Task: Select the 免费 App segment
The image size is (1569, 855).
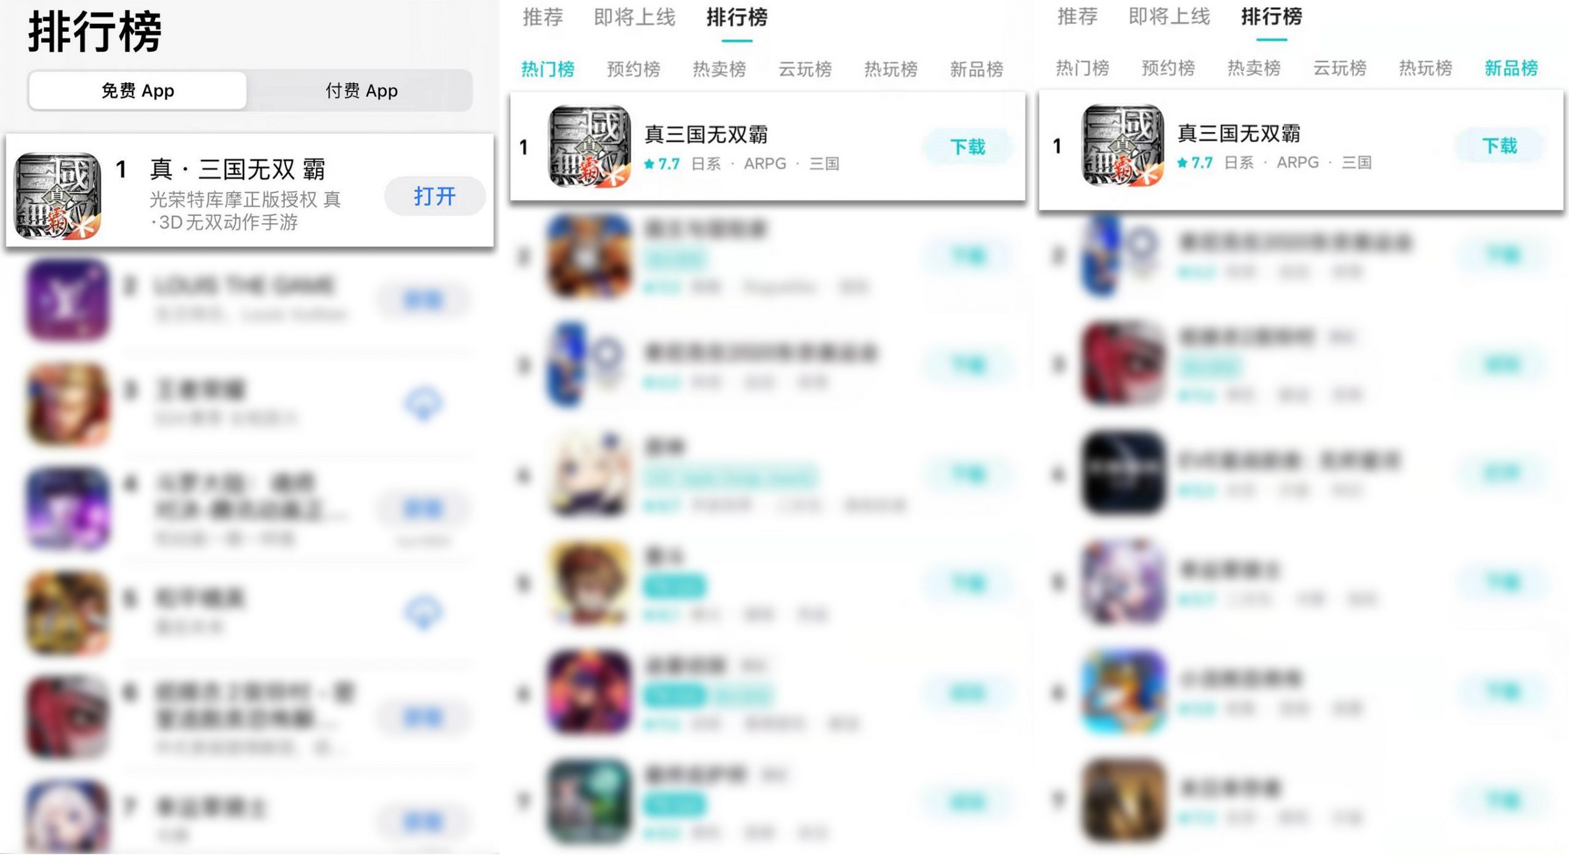Action: click(x=138, y=91)
